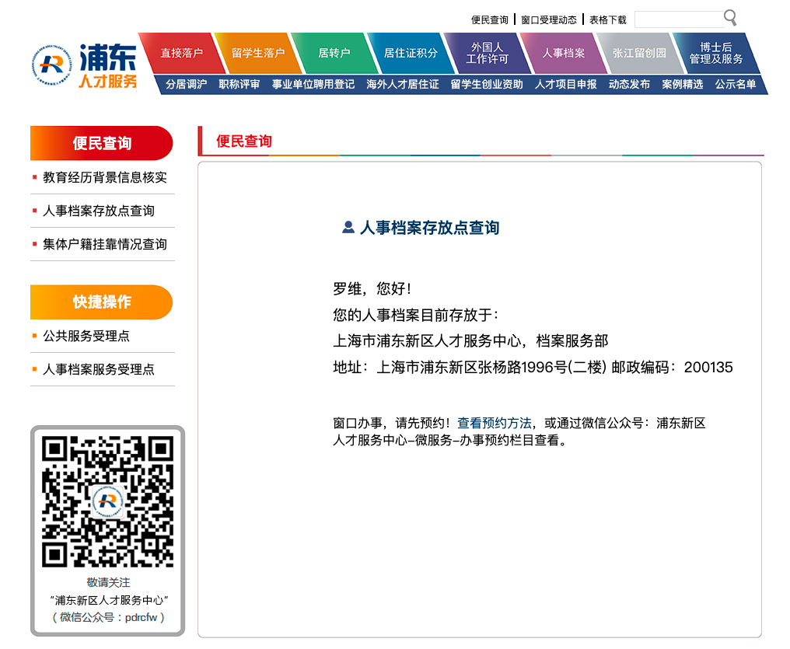Open 窗口受理动态 in the top links

pos(548,19)
